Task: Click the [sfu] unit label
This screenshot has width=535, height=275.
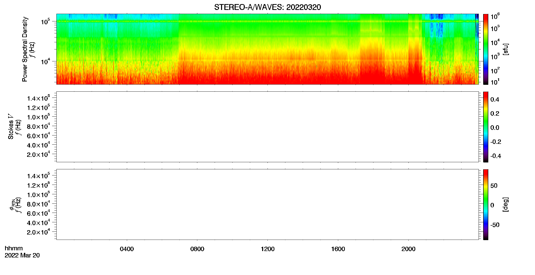Action: point(506,49)
